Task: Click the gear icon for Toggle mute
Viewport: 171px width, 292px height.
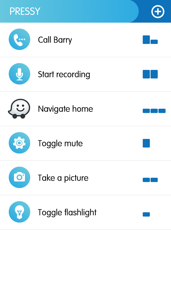Action: (19, 143)
